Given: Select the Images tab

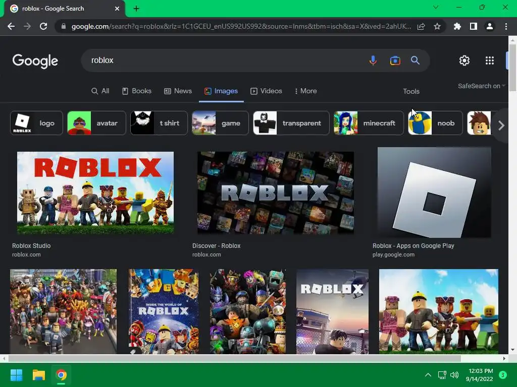Looking at the screenshot, I should pyautogui.click(x=221, y=91).
